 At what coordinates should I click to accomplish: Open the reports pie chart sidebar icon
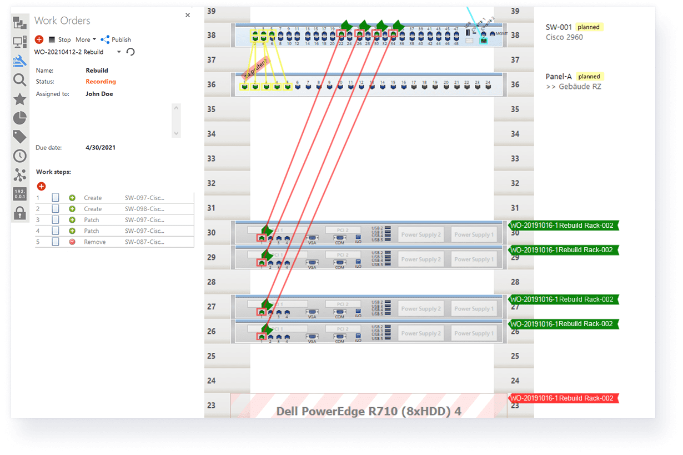point(19,117)
